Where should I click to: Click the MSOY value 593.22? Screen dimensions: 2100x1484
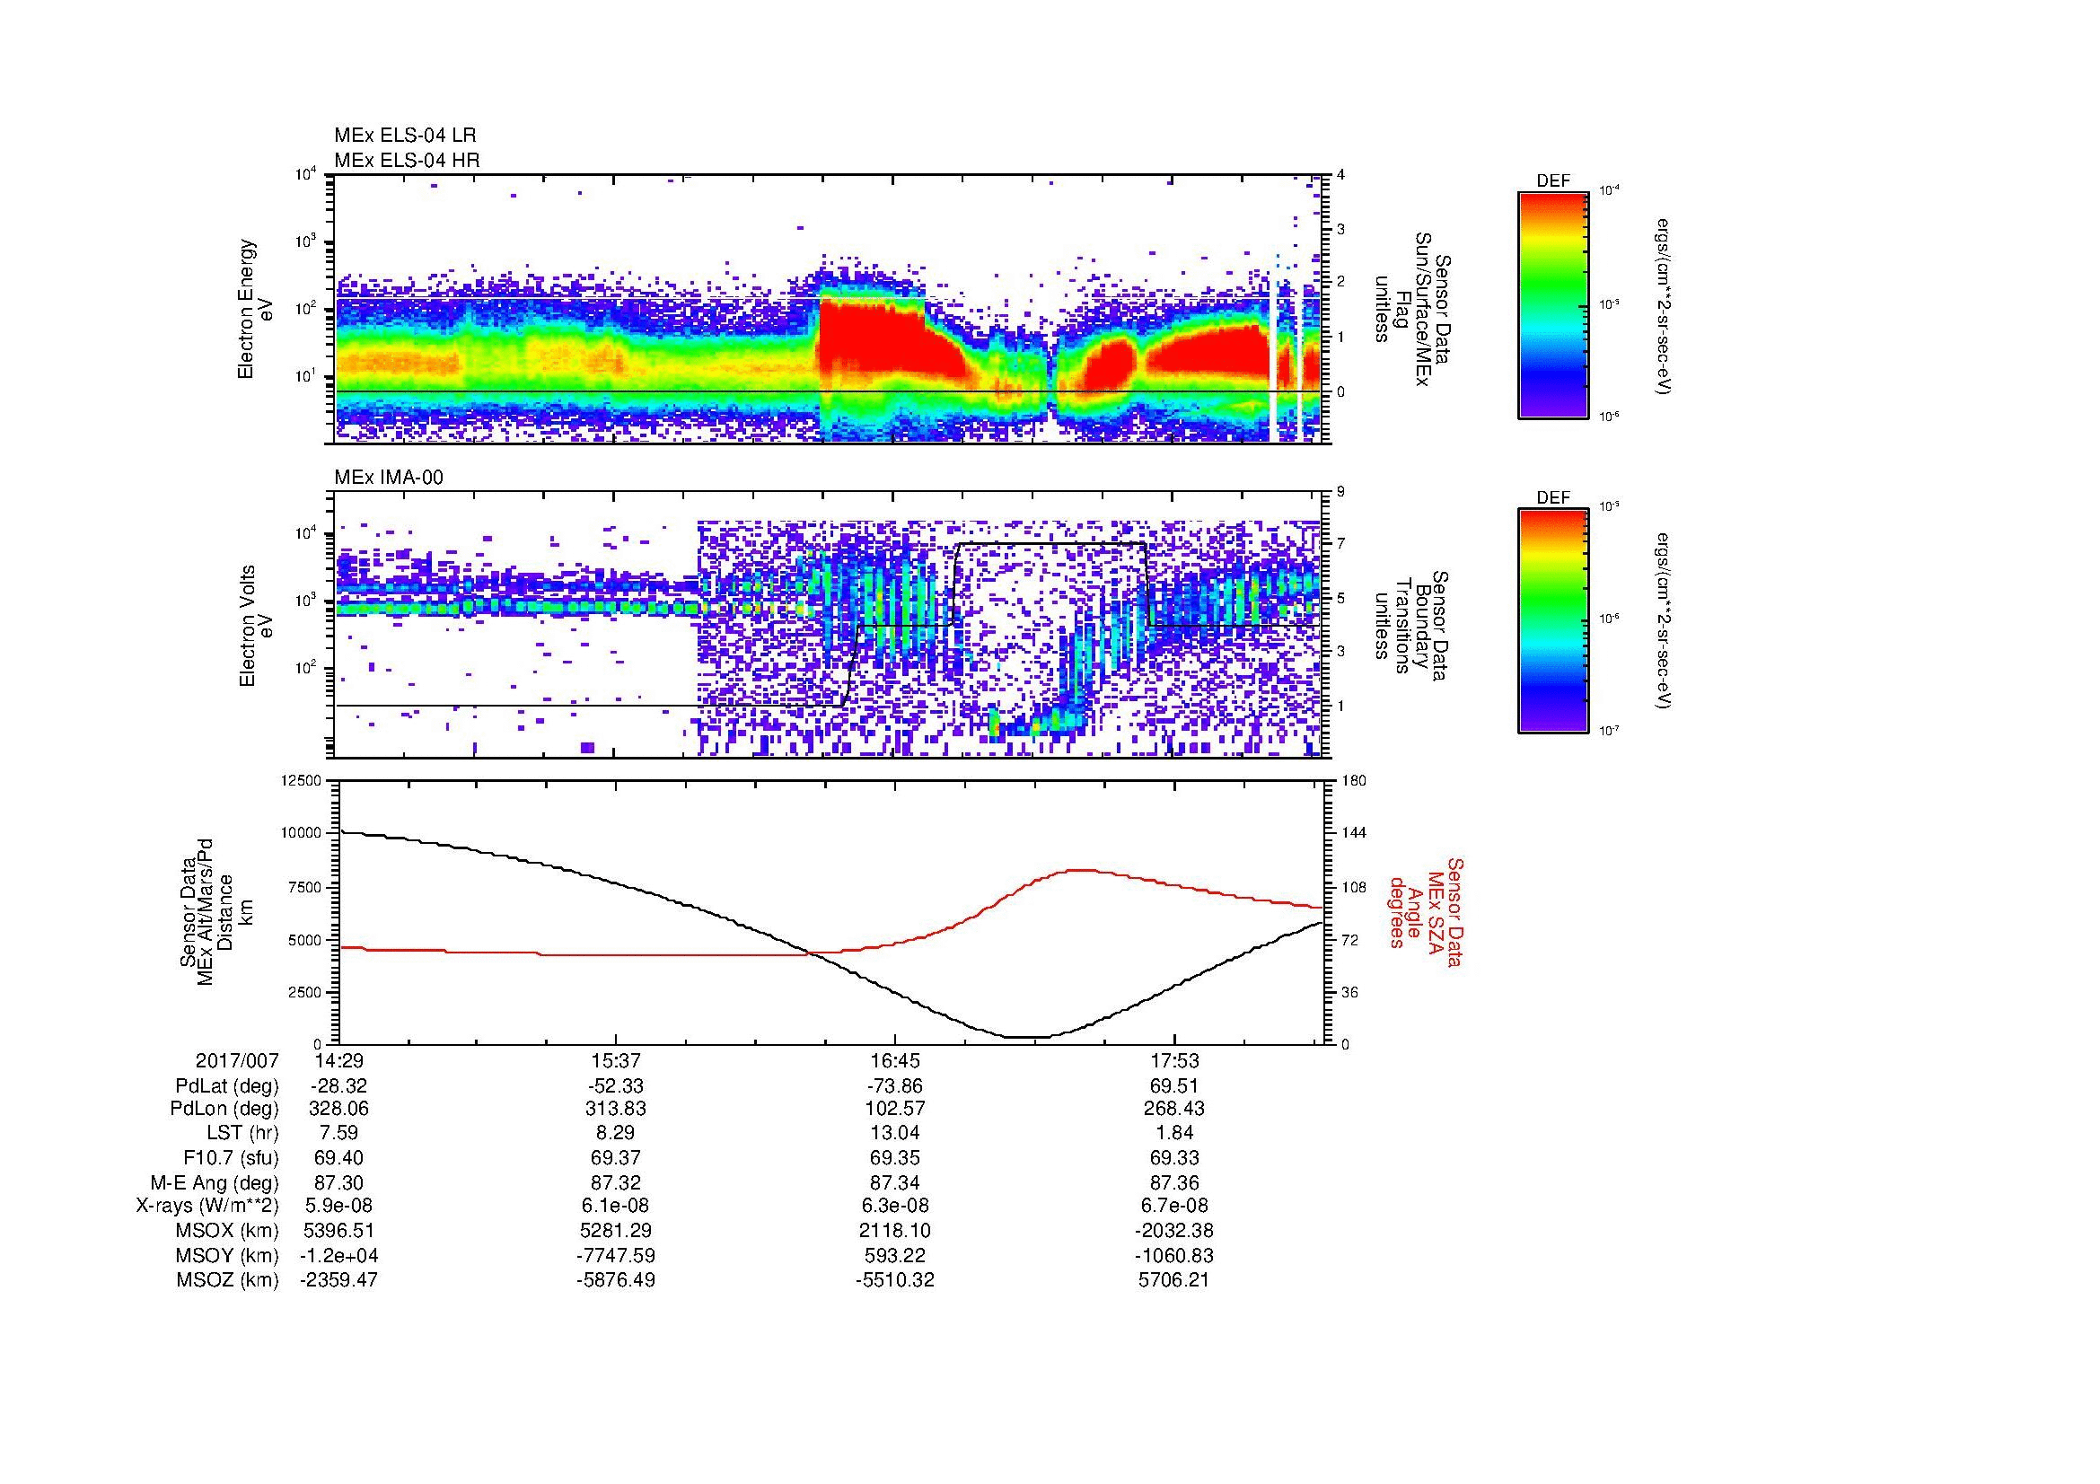(x=895, y=1256)
